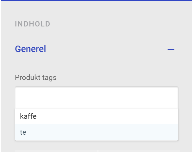The height and width of the screenshot is (152, 192).
Task: Choose te from the tag suggestions
Action: click(23, 132)
